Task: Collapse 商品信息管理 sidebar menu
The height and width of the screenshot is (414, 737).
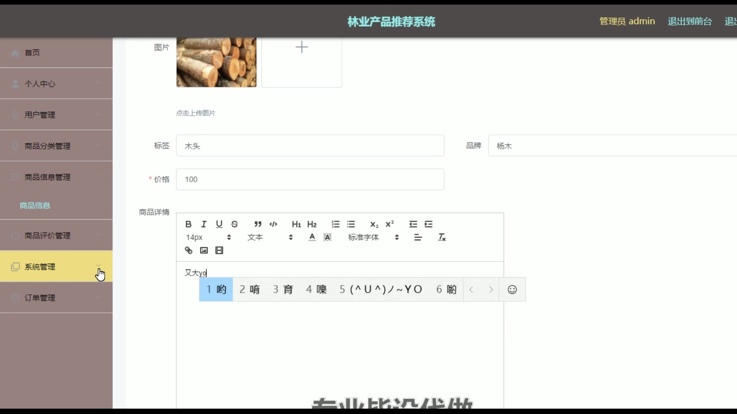Action: point(56,177)
